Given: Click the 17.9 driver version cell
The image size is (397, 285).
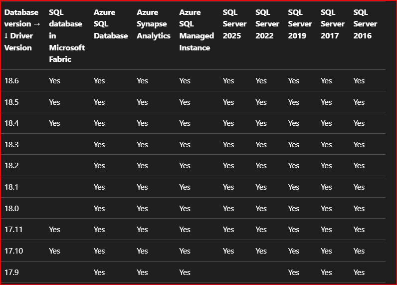Looking at the screenshot, I should tap(11, 273).
